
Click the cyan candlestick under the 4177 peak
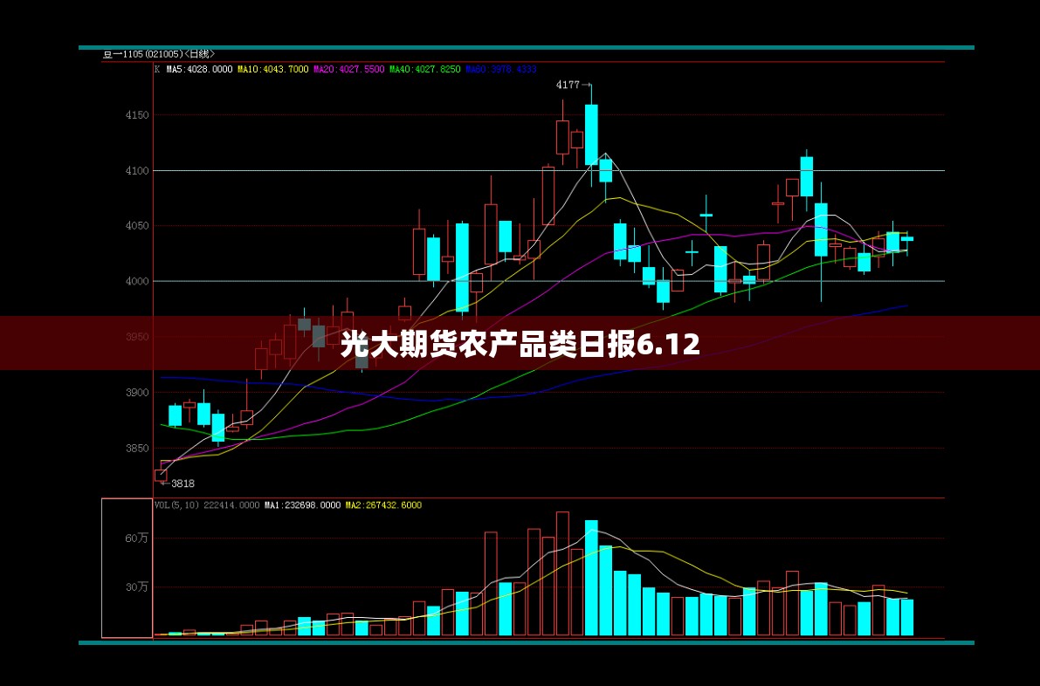tap(591, 134)
